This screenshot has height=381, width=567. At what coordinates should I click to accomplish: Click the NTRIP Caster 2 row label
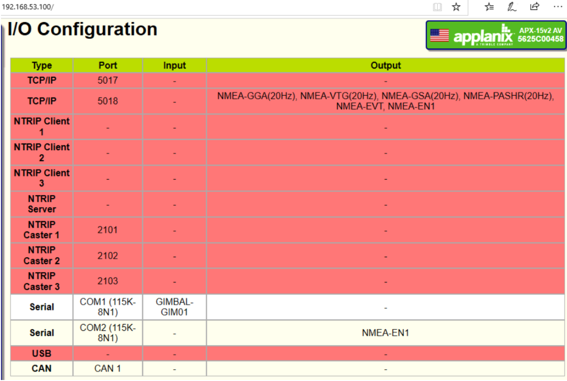click(x=42, y=255)
